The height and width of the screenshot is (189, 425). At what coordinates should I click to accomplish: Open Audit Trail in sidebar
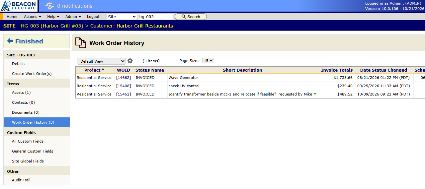coord(21,180)
